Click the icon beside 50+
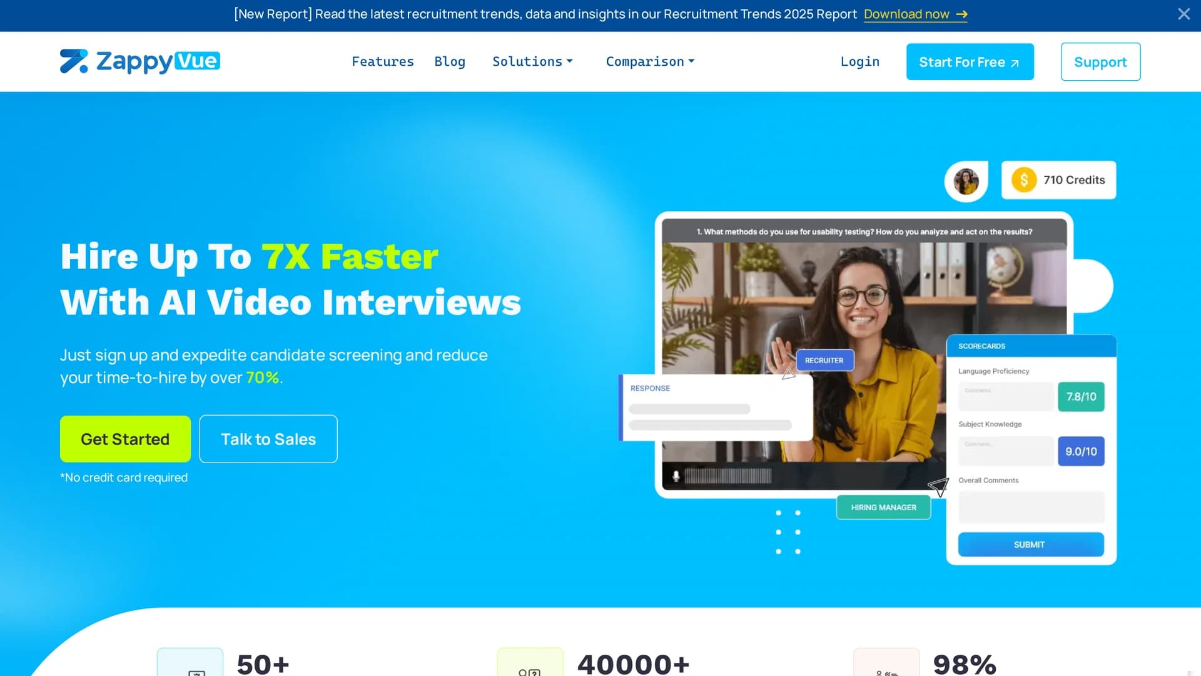 [190, 662]
